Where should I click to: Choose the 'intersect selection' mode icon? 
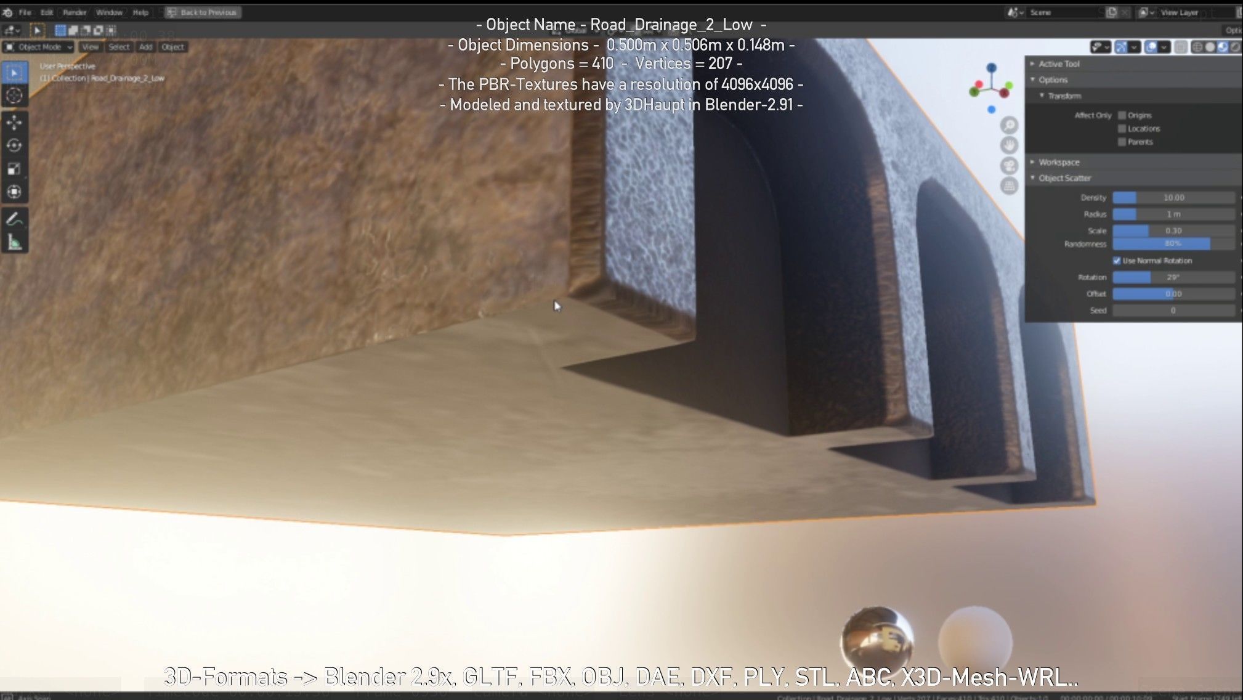pyautogui.click(x=110, y=30)
